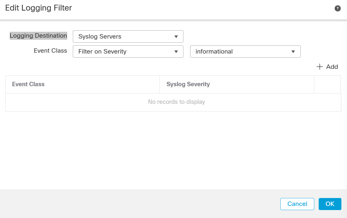The width and height of the screenshot is (347, 218).
Task: Click the Add button
Action: 327,66
